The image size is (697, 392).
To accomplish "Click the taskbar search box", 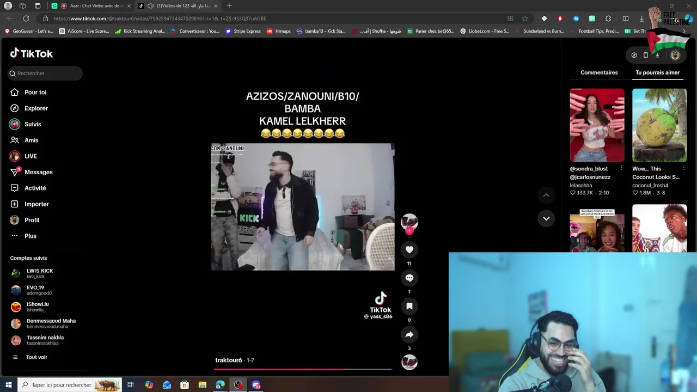I will click(69, 385).
